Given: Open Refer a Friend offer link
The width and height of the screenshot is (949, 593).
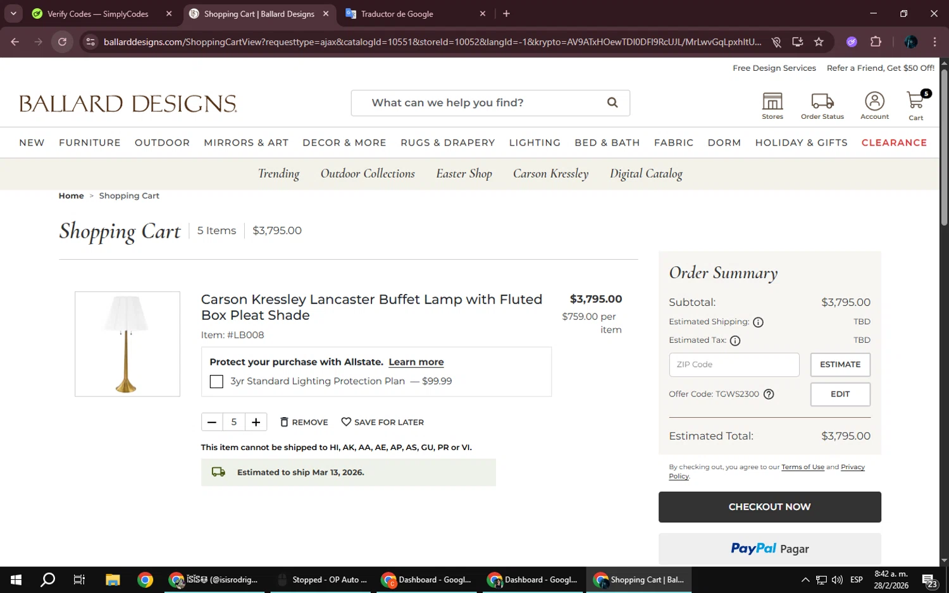Looking at the screenshot, I should [x=880, y=68].
